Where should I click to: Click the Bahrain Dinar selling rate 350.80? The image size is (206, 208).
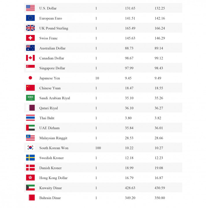tap(160, 198)
